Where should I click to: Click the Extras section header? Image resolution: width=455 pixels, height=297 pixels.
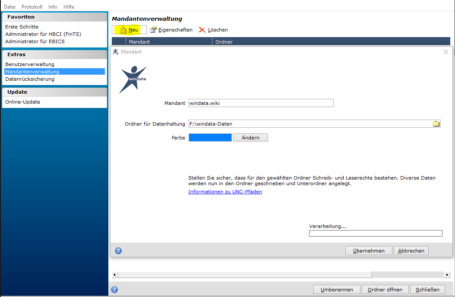[x=54, y=54]
